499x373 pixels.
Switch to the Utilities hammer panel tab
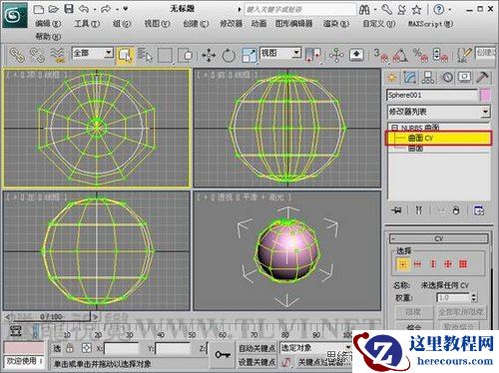click(x=482, y=78)
